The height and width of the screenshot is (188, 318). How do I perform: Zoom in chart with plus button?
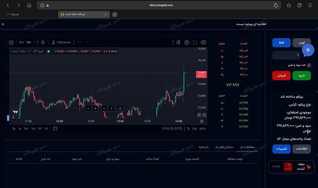click(95, 108)
